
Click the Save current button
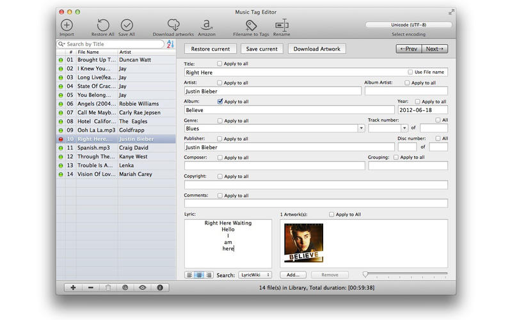click(x=262, y=49)
